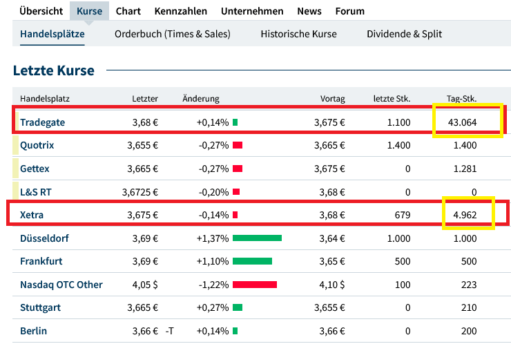
Task: Open the Xetra exchange link
Action: pyautogui.click(x=32, y=215)
